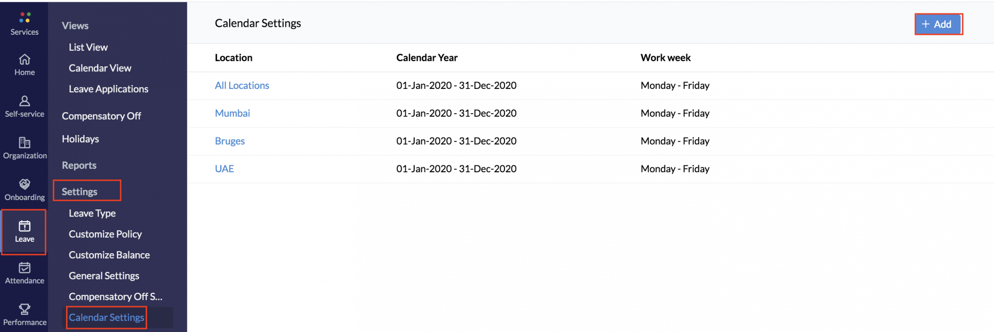This screenshot has width=994, height=332.
Task: Select Calendar Settings in sidebar
Action: (106, 317)
